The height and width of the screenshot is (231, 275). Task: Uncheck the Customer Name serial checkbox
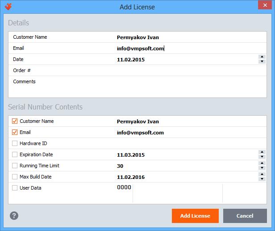pyautogui.click(x=15, y=121)
